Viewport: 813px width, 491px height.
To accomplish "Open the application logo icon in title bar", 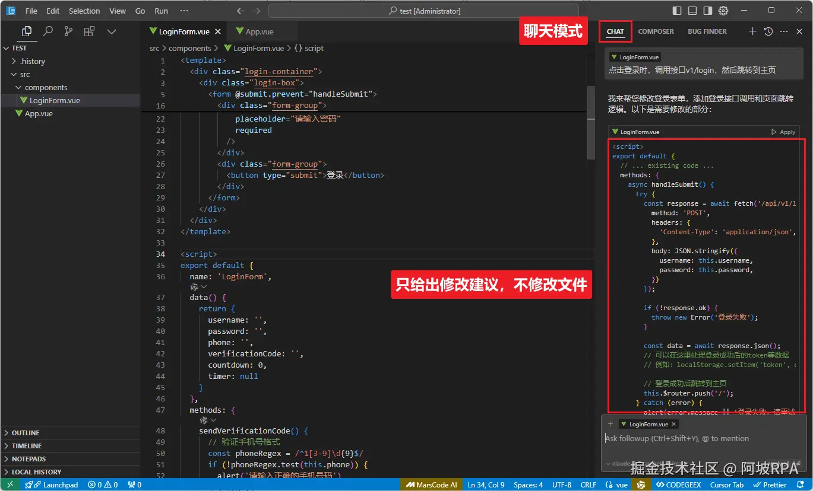I will tap(11, 11).
